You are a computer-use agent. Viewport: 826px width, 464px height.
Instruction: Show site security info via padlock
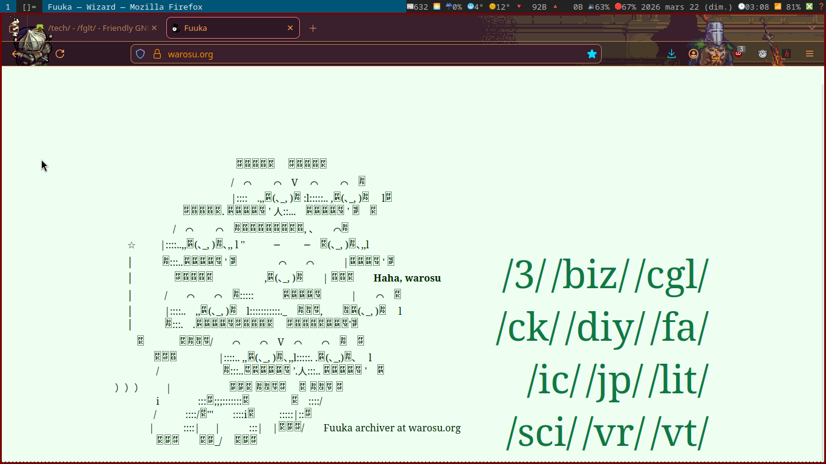tap(157, 54)
